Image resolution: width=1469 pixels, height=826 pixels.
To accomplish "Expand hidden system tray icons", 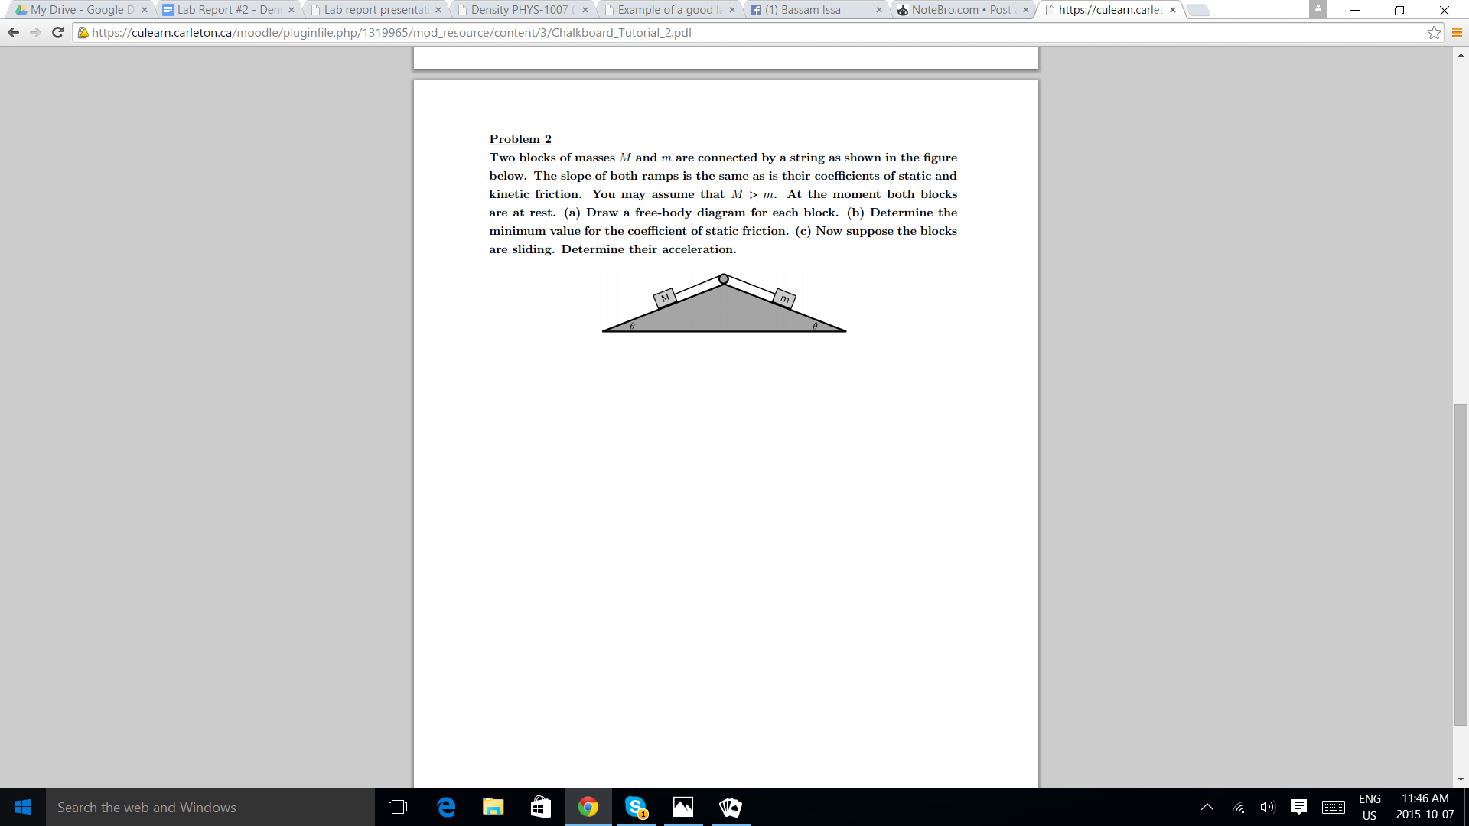I will click(x=1207, y=807).
